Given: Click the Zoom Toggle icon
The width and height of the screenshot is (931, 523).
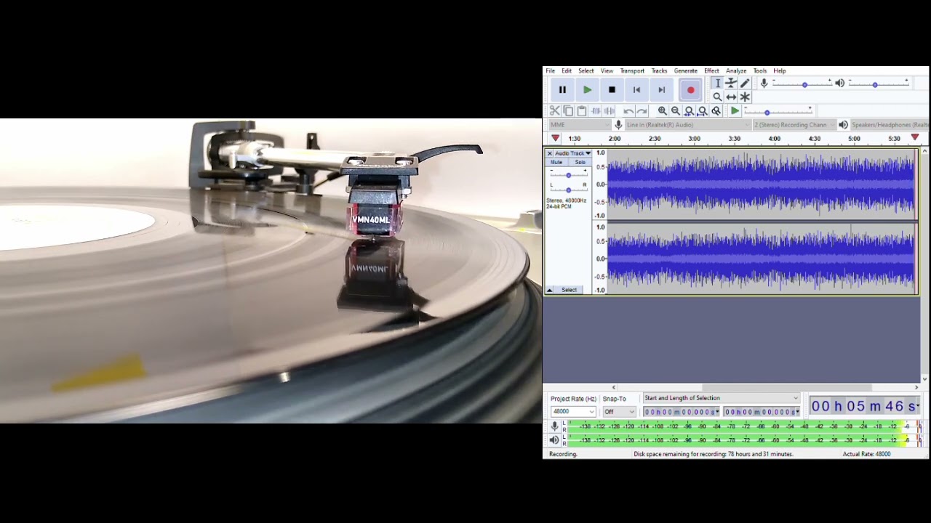Looking at the screenshot, I should point(716,110).
